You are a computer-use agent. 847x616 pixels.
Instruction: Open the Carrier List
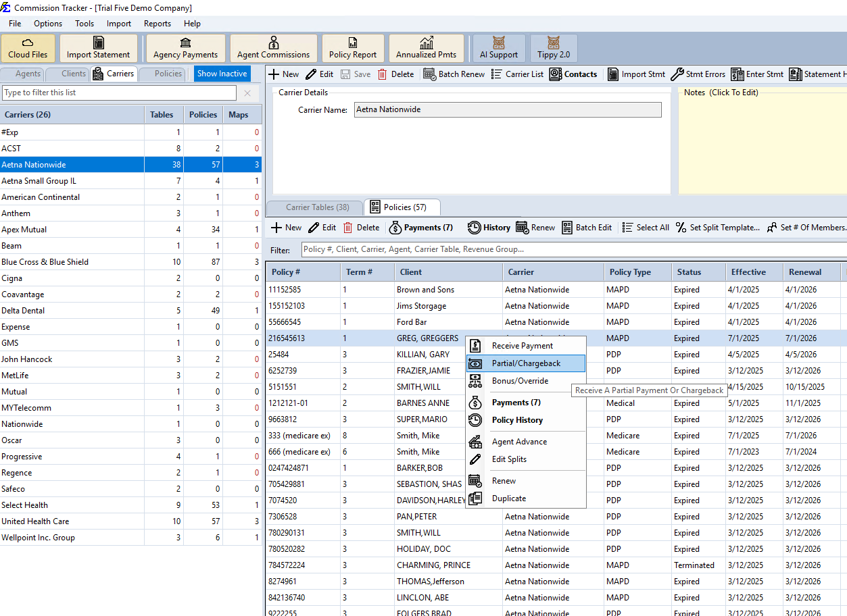(x=517, y=74)
